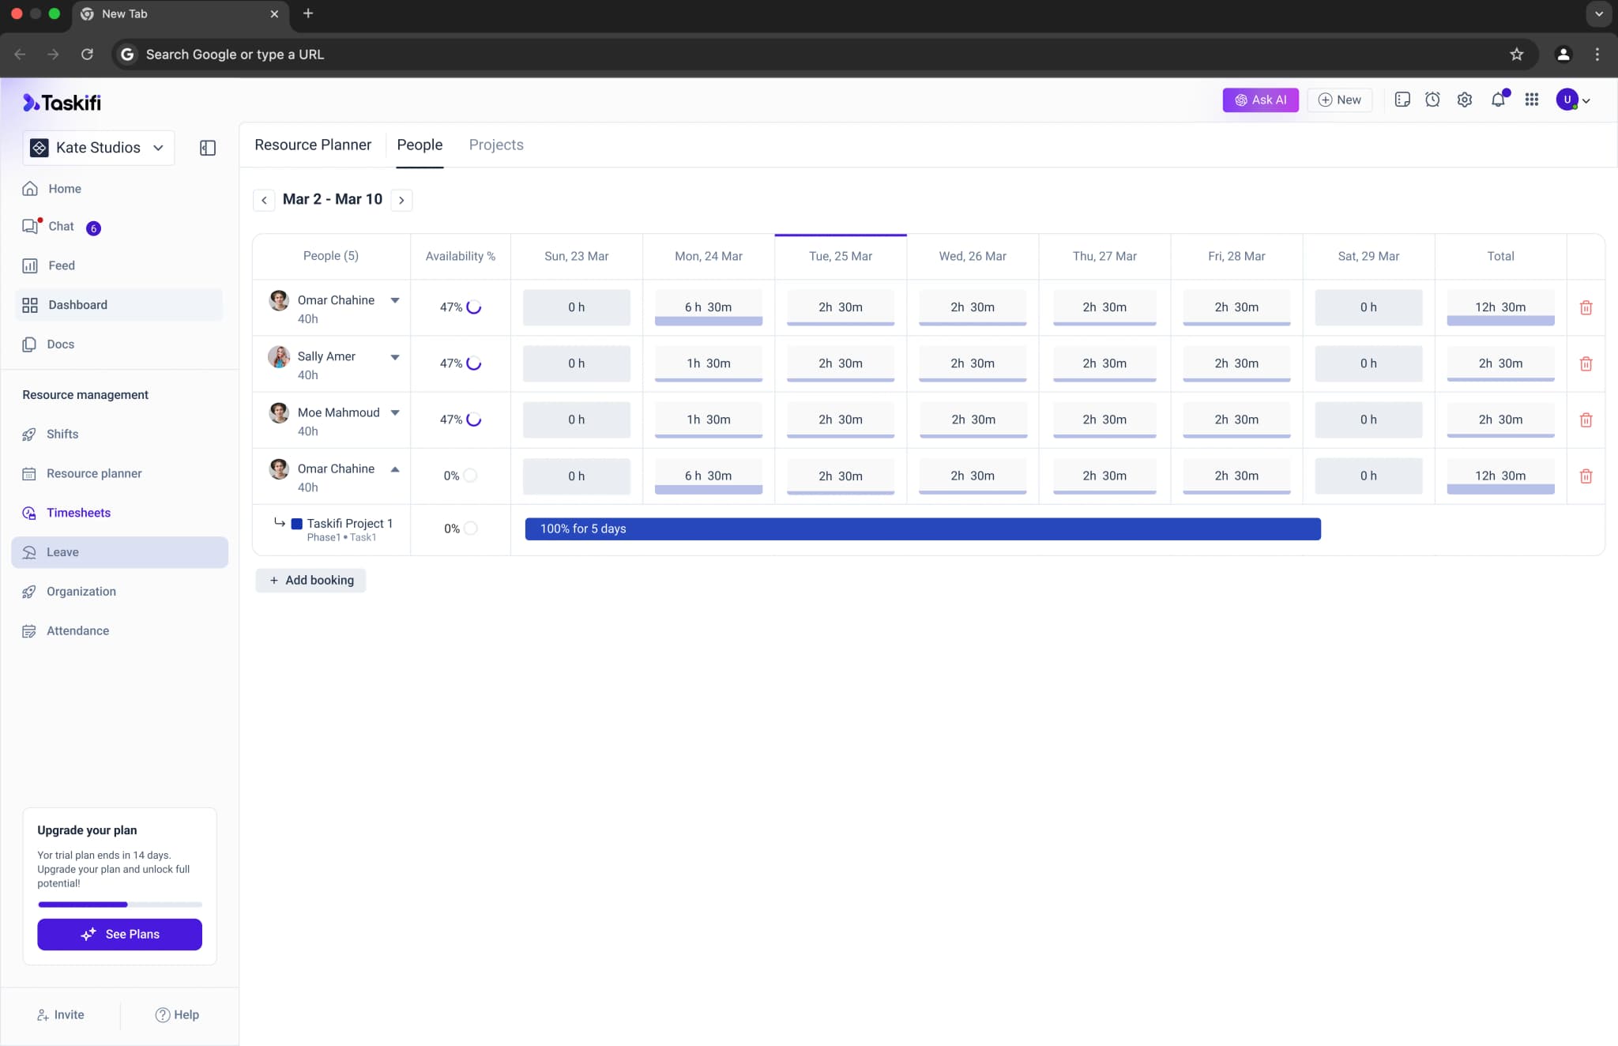This screenshot has height=1046, width=1618.
Task: Click the See Plans button
Action: [120, 935]
